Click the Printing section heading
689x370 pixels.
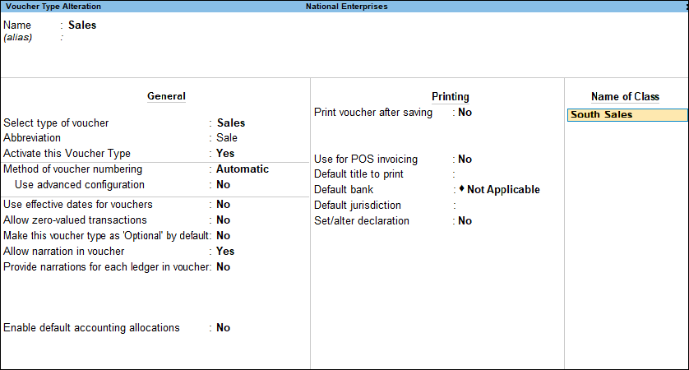coord(451,97)
